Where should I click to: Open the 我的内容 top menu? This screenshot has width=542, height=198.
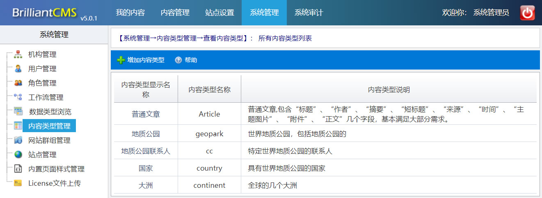tap(130, 13)
